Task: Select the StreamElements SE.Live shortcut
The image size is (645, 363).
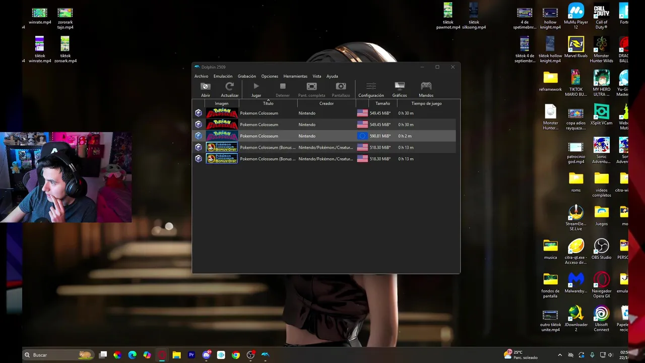Action: click(x=575, y=218)
